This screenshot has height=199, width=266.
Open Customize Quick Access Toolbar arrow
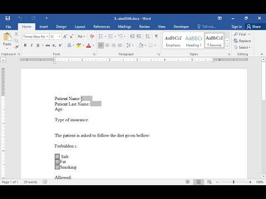[47, 18]
